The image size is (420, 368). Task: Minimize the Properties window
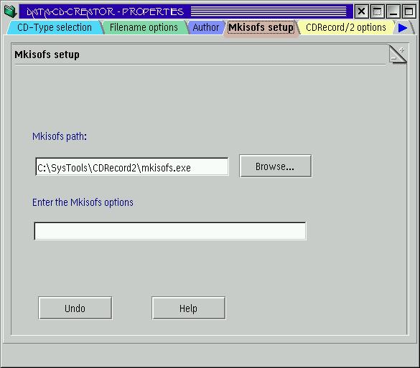point(393,11)
